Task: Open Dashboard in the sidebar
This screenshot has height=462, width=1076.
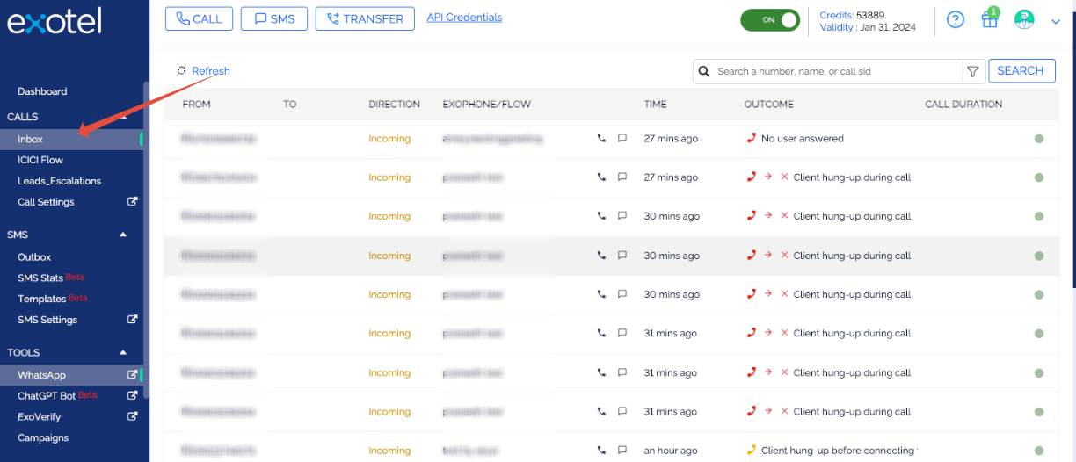Action: click(42, 91)
